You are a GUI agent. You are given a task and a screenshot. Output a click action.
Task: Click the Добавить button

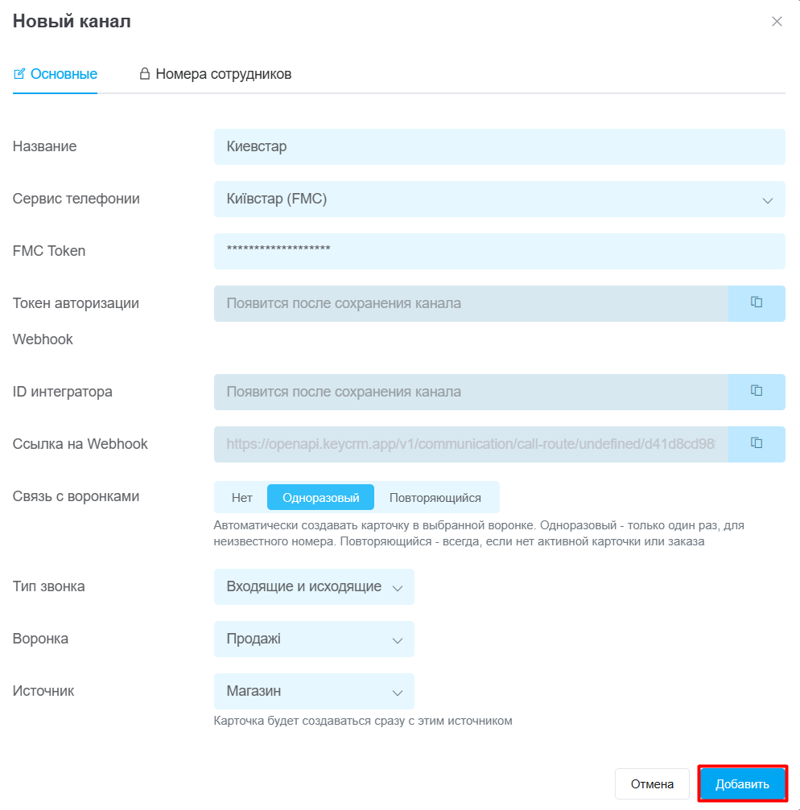(742, 783)
